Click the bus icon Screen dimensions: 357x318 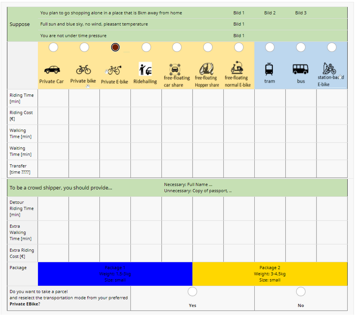301,69
